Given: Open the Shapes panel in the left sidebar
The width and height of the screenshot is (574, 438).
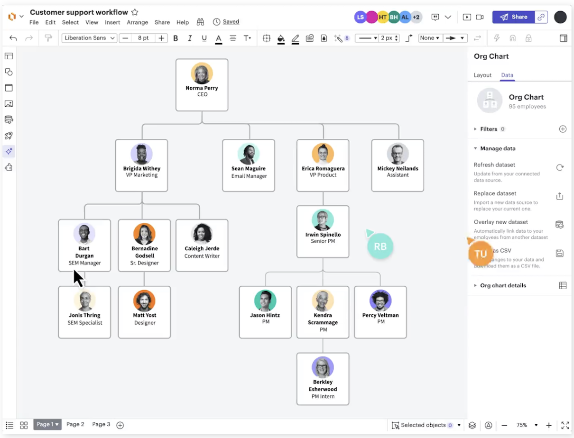Looking at the screenshot, I should point(9,72).
